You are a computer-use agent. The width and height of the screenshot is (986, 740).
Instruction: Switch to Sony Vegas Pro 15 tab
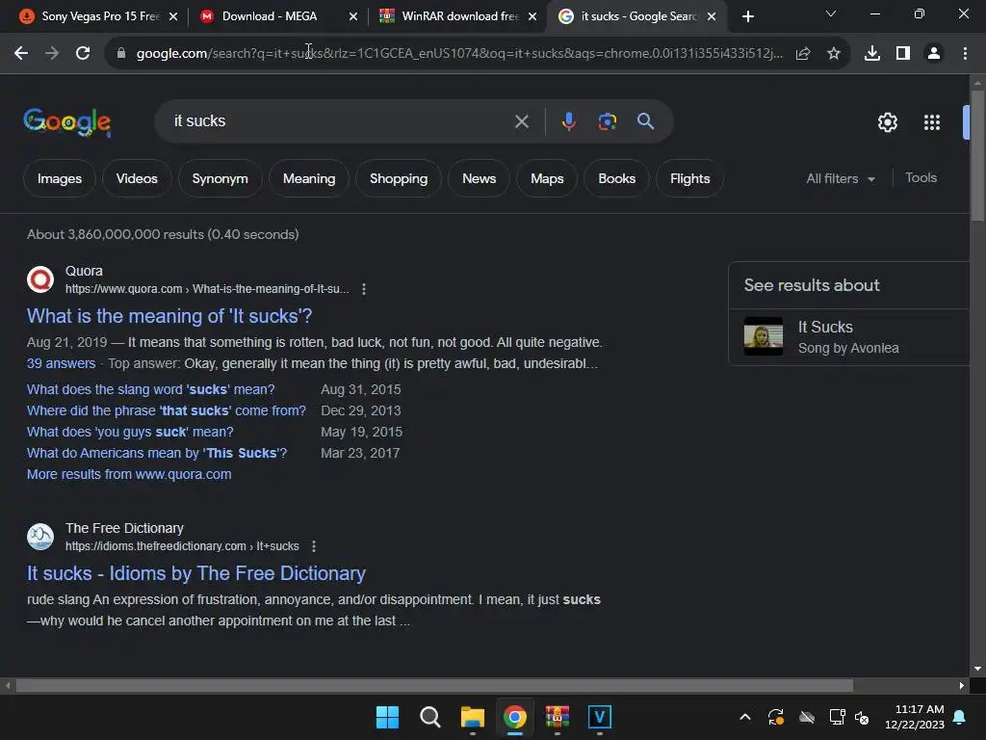tap(99, 16)
